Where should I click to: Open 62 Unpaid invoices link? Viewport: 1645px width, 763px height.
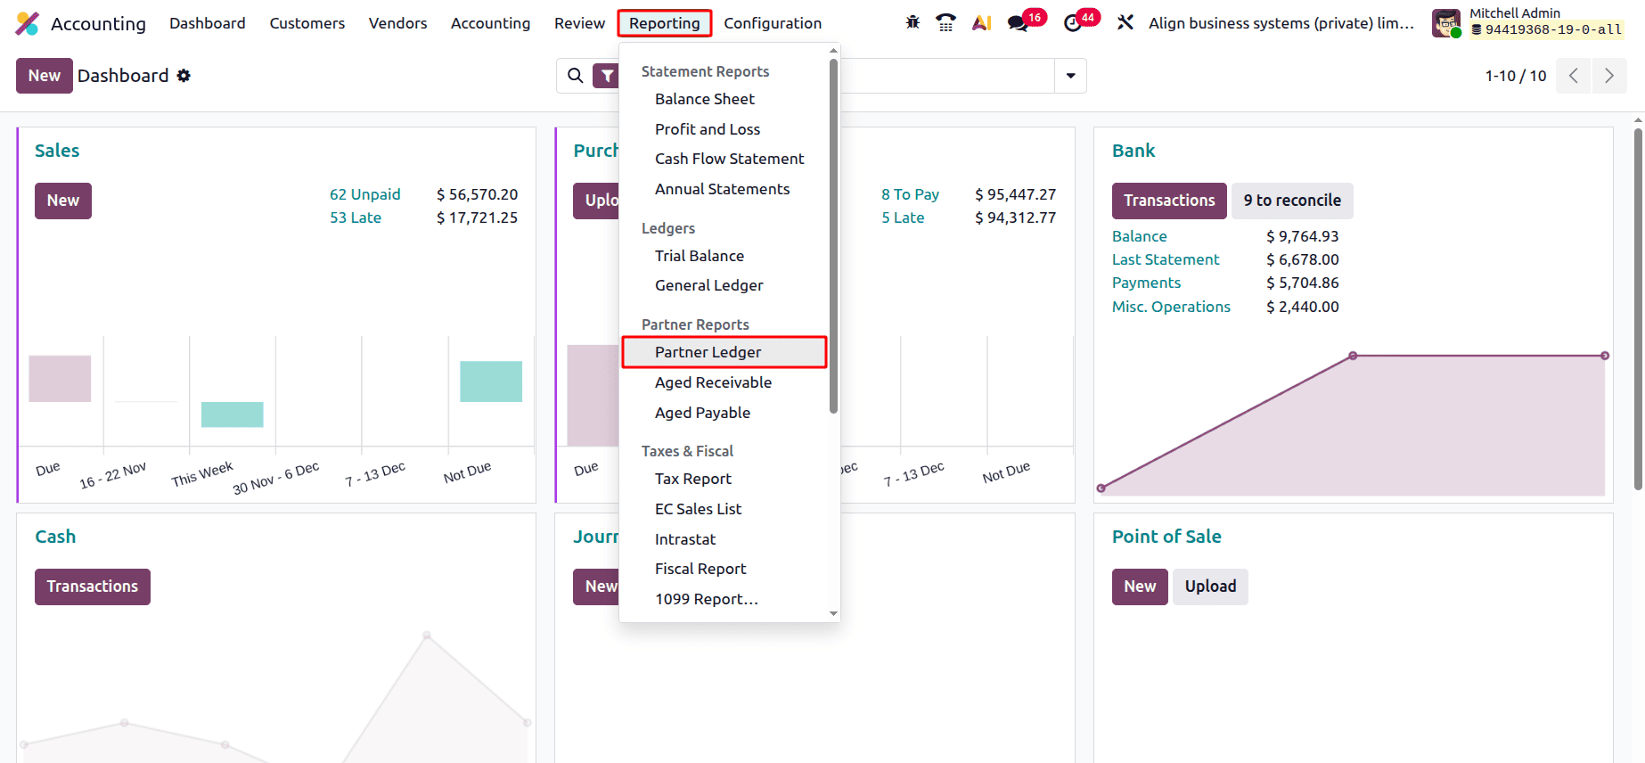pos(365,194)
